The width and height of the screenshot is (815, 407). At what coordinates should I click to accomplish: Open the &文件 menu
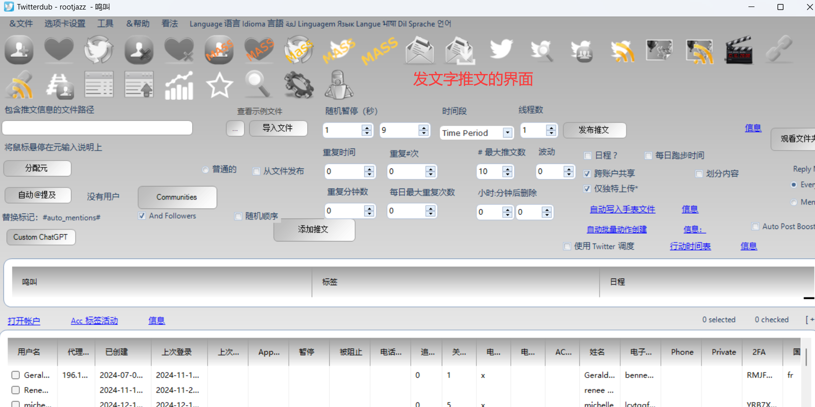click(21, 23)
